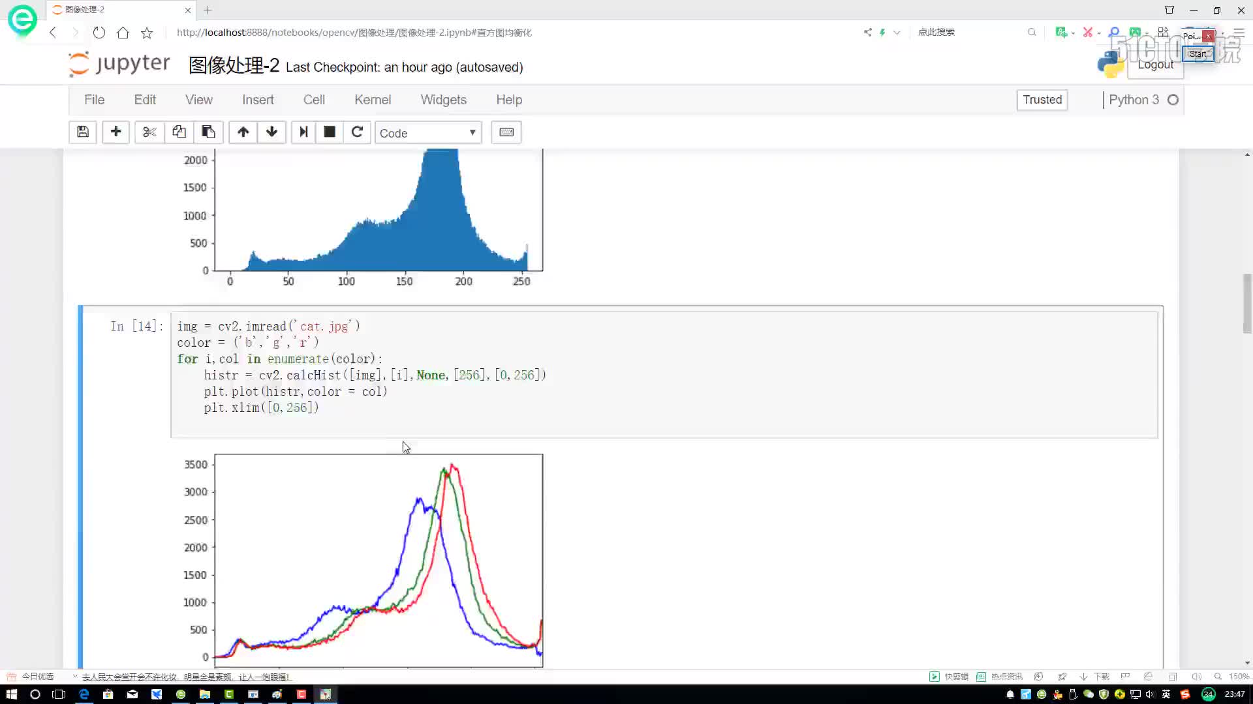1253x704 pixels.
Task: Run the current cell with the run icon
Action: pyautogui.click(x=303, y=132)
